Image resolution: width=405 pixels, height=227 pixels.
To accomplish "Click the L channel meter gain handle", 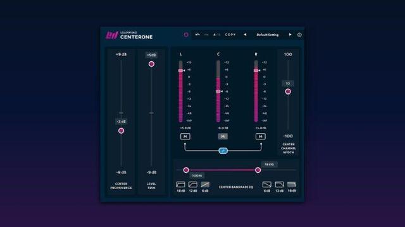I will (x=181, y=70).
